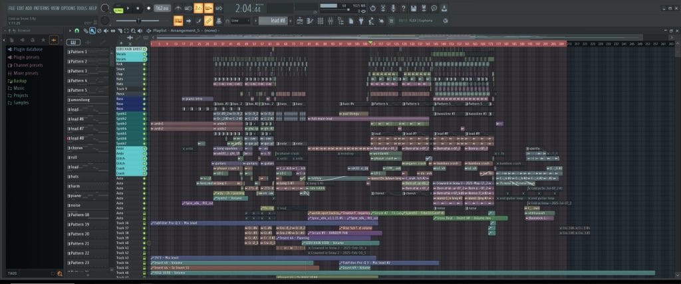Mute the Kick track

144,64
